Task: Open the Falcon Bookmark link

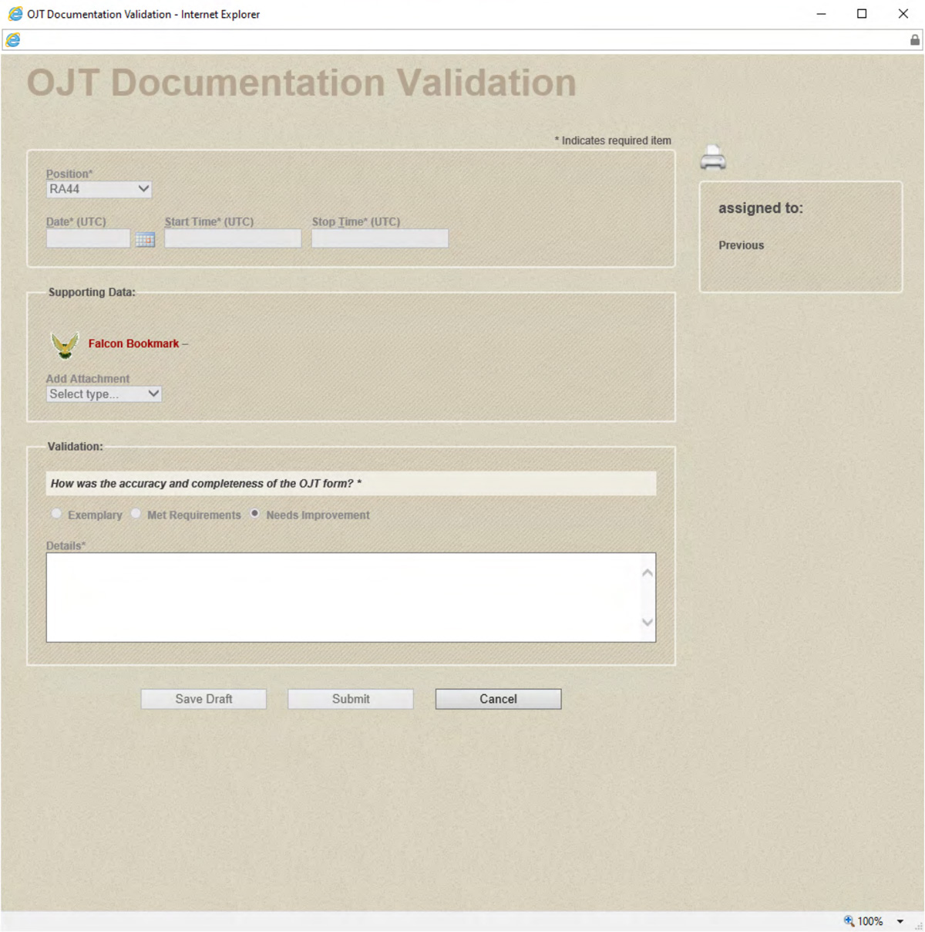Action: click(x=133, y=344)
